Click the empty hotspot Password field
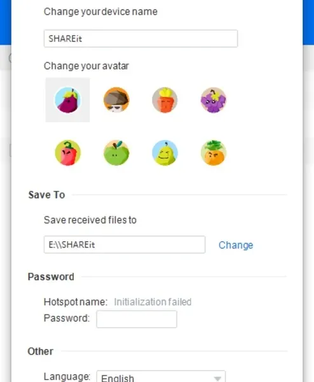 click(137, 319)
